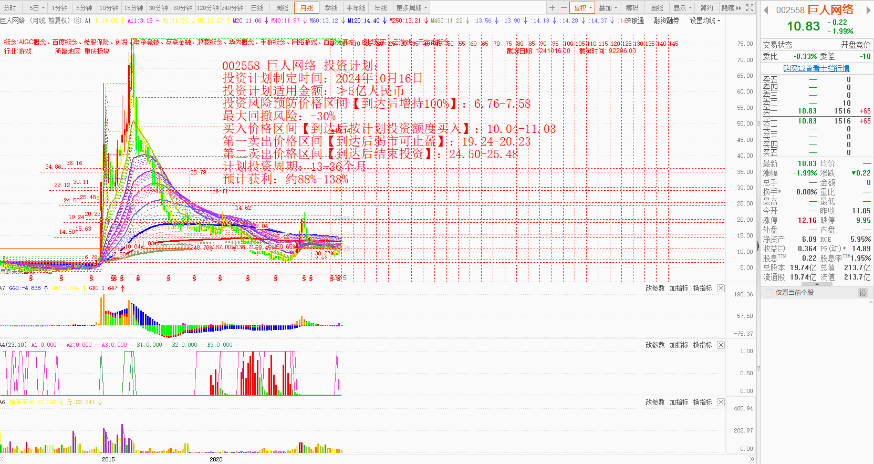Click the zoom in plus icon
Viewport: 874px width, 464px height.
(x=552, y=8)
